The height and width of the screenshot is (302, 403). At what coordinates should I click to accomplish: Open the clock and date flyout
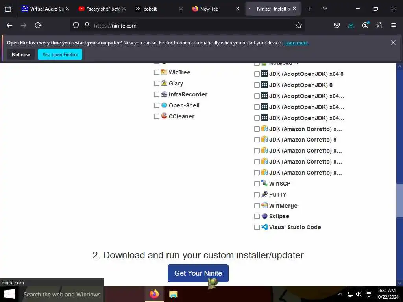coord(387,294)
